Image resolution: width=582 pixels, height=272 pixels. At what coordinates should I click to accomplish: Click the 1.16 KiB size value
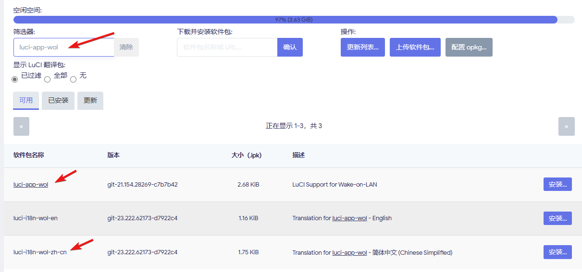[x=248, y=218]
